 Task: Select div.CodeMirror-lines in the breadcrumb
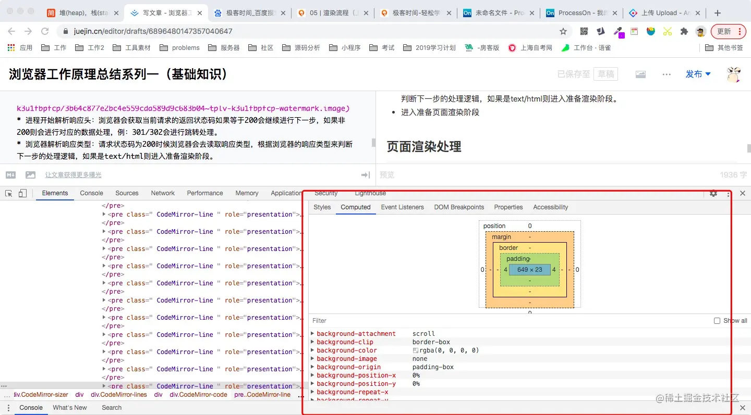(x=119, y=395)
